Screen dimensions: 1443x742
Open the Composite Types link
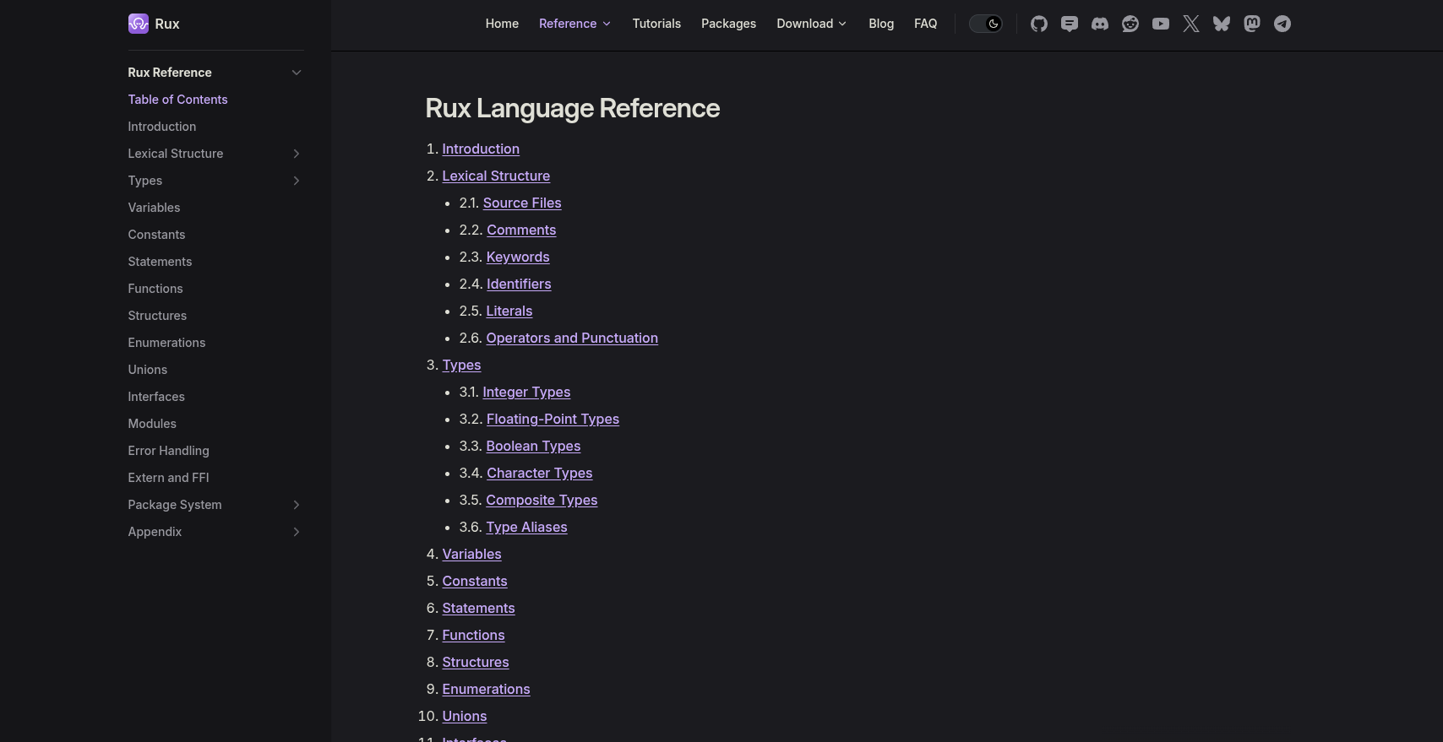click(x=542, y=500)
